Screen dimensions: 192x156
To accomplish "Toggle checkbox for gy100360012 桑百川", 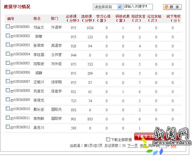I will point(8,127).
